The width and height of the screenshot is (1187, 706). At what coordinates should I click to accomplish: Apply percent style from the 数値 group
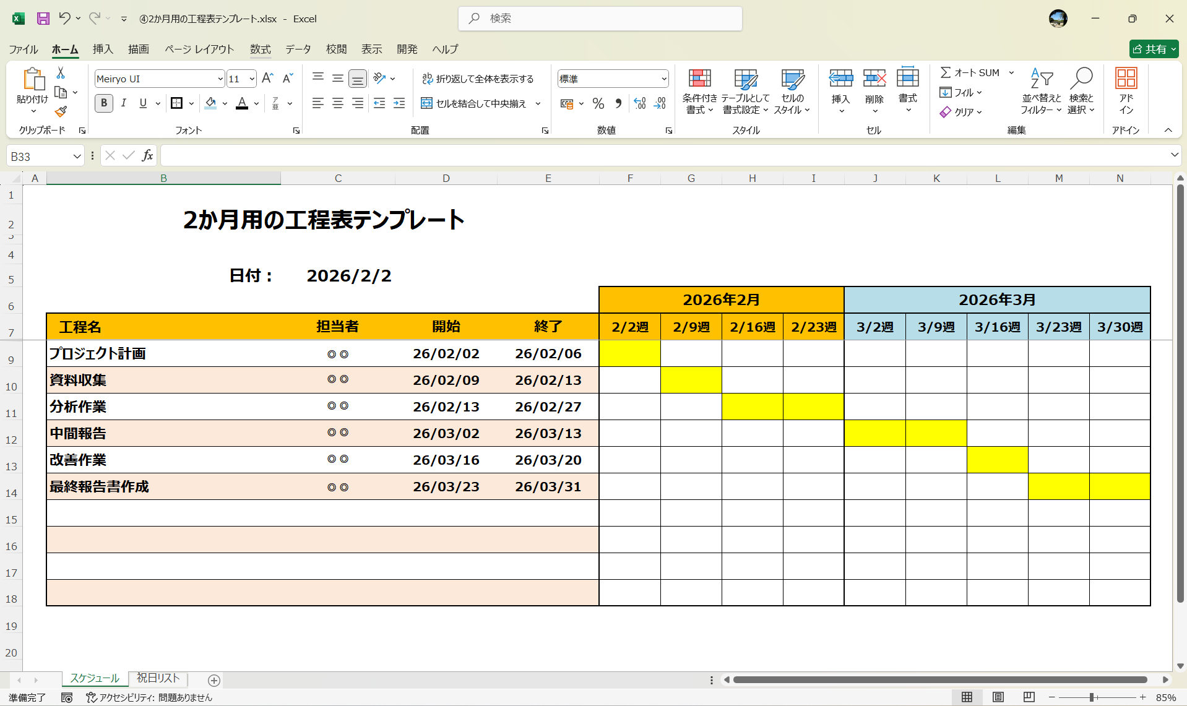click(598, 103)
